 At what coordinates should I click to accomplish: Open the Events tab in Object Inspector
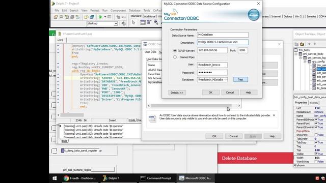click(314, 103)
